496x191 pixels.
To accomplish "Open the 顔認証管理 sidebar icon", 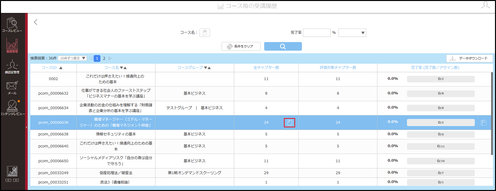I will tap(12, 66).
